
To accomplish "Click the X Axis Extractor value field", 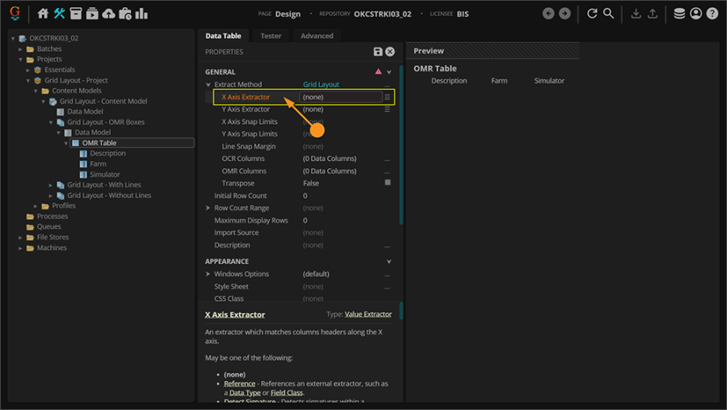I will [x=340, y=97].
